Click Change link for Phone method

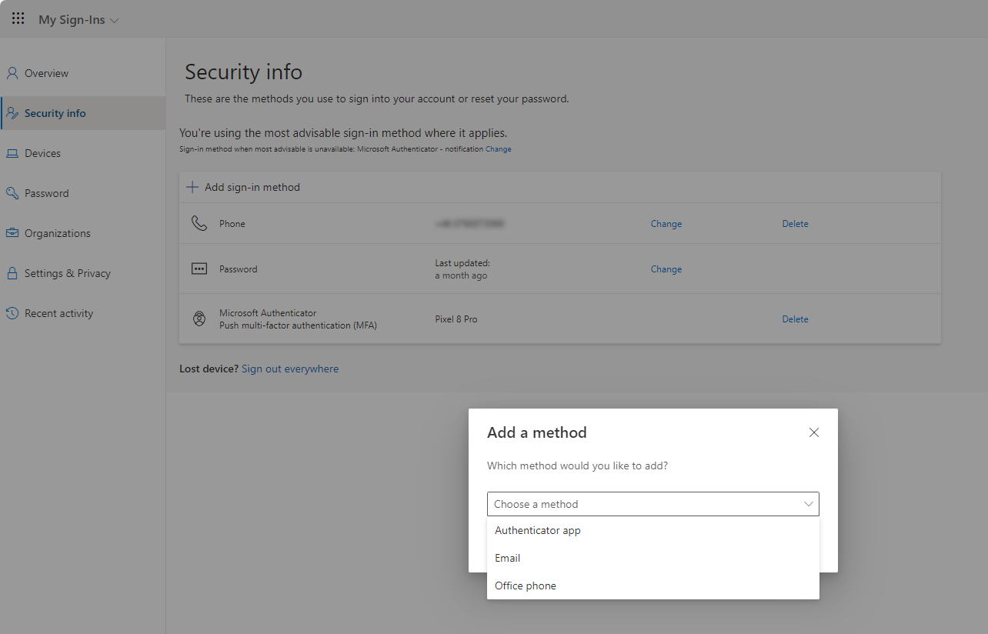pyautogui.click(x=666, y=224)
